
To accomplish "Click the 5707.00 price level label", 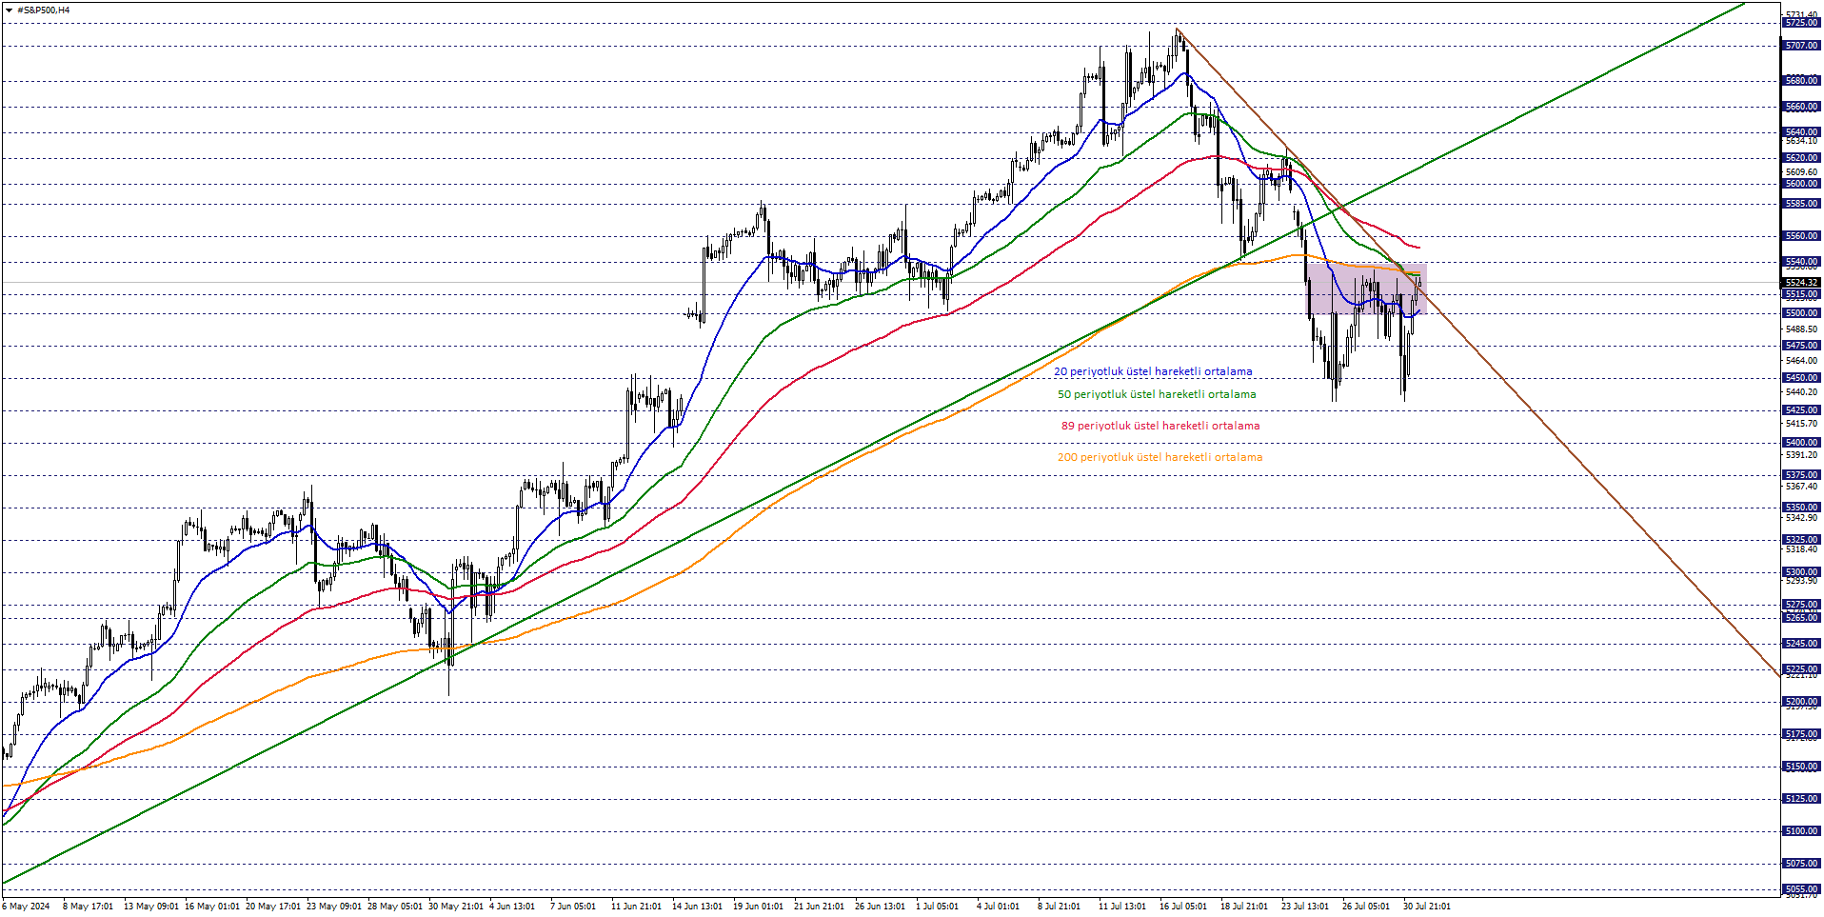I will tap(1801, 46).
